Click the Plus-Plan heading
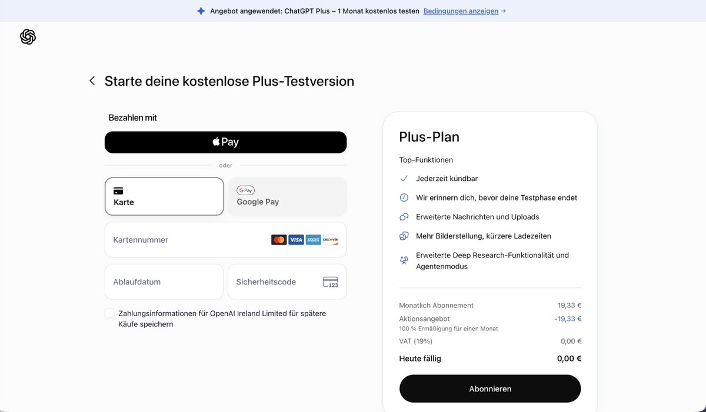The height and width of the screenshot is (412, 706). coord(429,137)
